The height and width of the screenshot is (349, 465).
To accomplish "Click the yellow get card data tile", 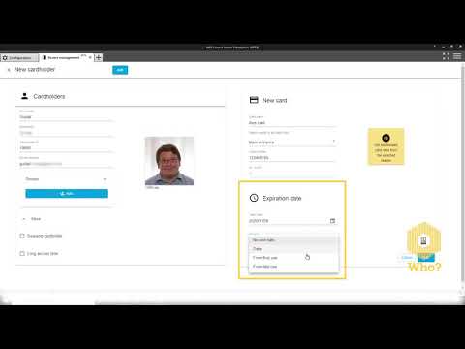I will (386, 146).
